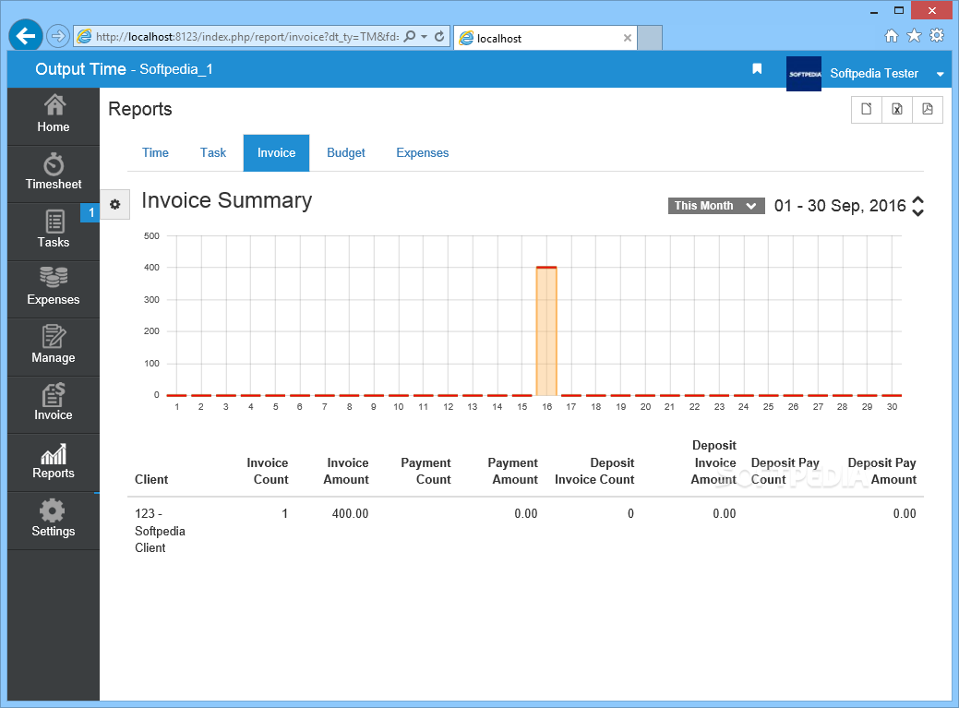Close the localhost browser tab
This screenshot has height=708, width=959.
click(x=628, y=38)
